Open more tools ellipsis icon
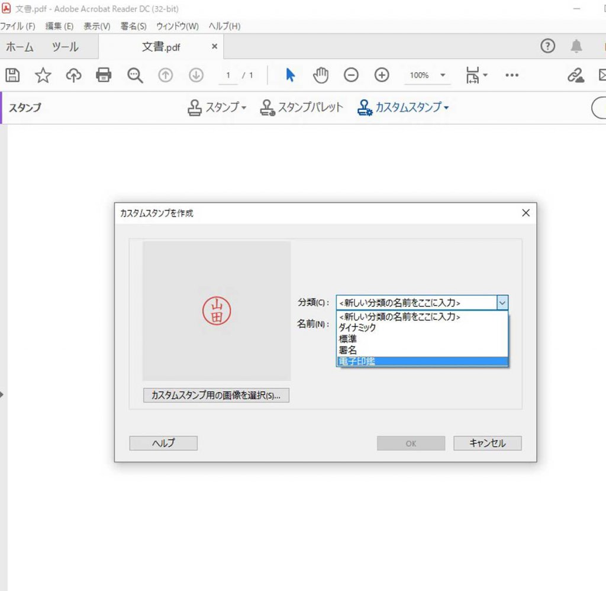 click(512, 75)
